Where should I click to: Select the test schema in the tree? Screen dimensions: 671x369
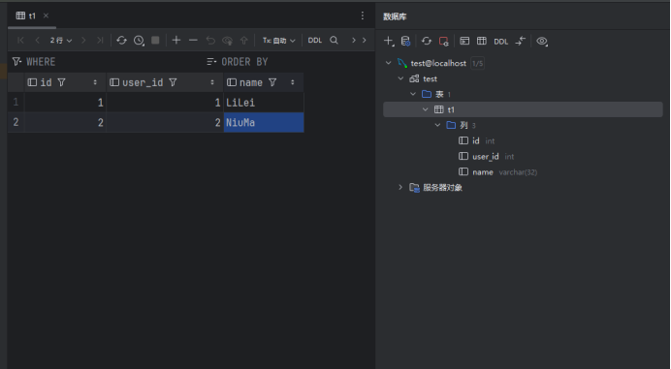click(x=430, y=78)
